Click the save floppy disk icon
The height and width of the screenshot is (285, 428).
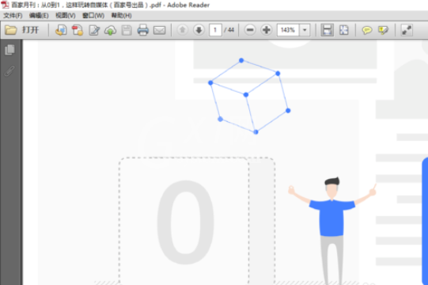[x=127, y=30]
